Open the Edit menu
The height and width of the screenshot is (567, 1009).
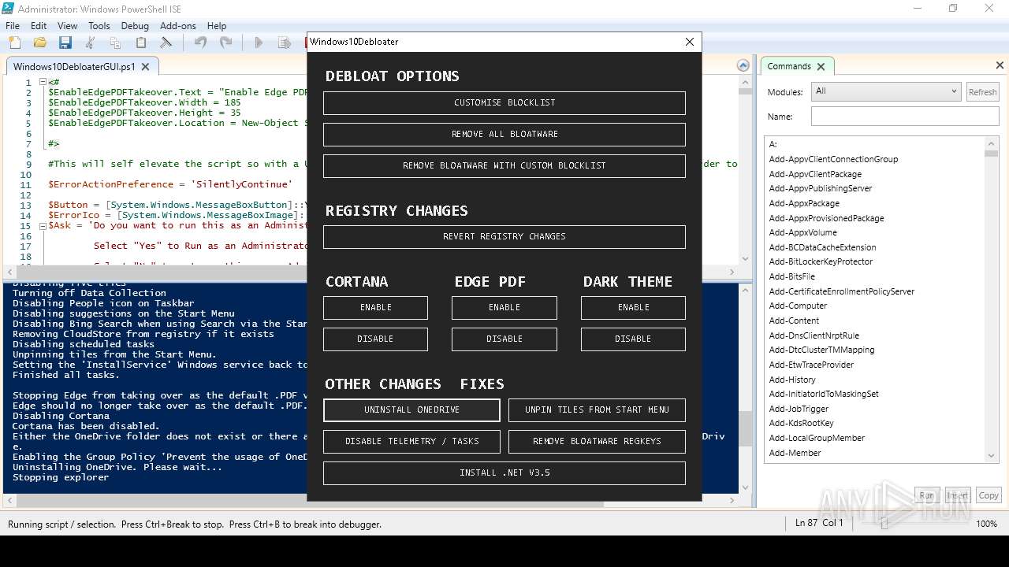[39, 25]
